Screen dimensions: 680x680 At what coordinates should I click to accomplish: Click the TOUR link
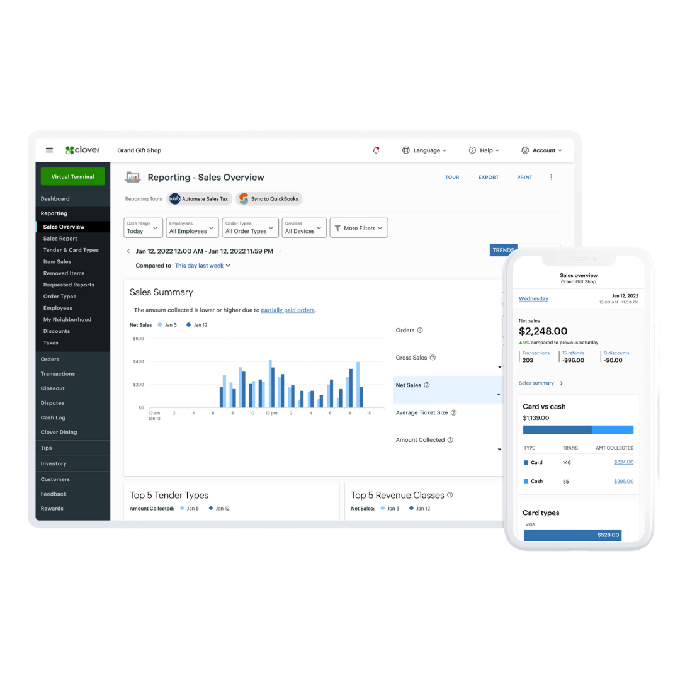pyautogui.click(x=452, y=177)
